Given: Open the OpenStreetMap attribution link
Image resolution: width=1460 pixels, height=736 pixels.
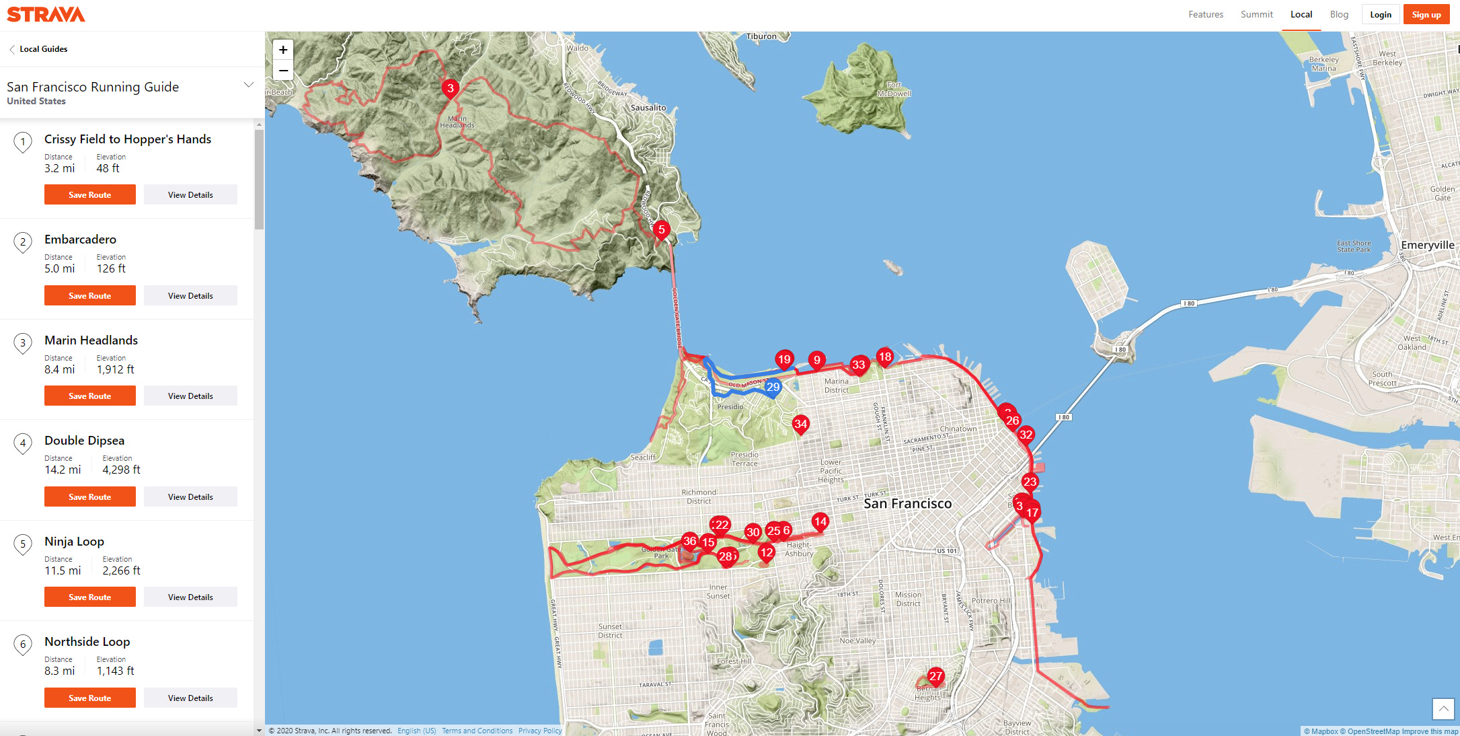Looking at the screenshot, I should [x=1370, y=731].
